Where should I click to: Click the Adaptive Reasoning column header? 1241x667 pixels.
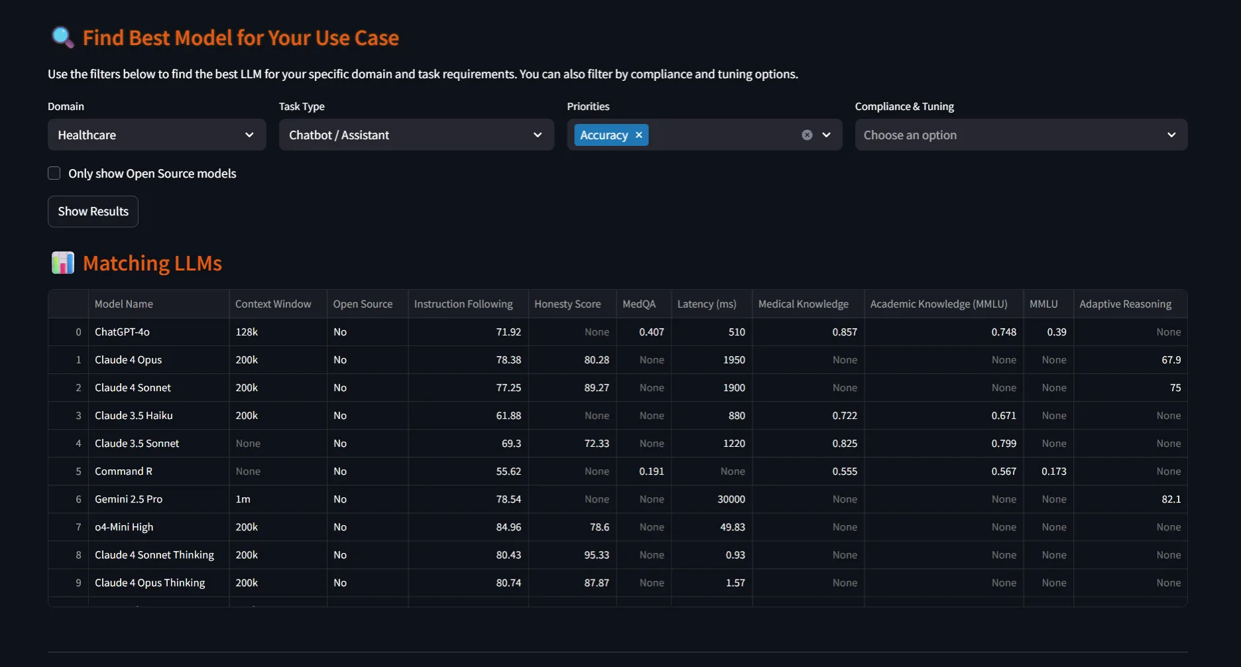[1125, 304]
